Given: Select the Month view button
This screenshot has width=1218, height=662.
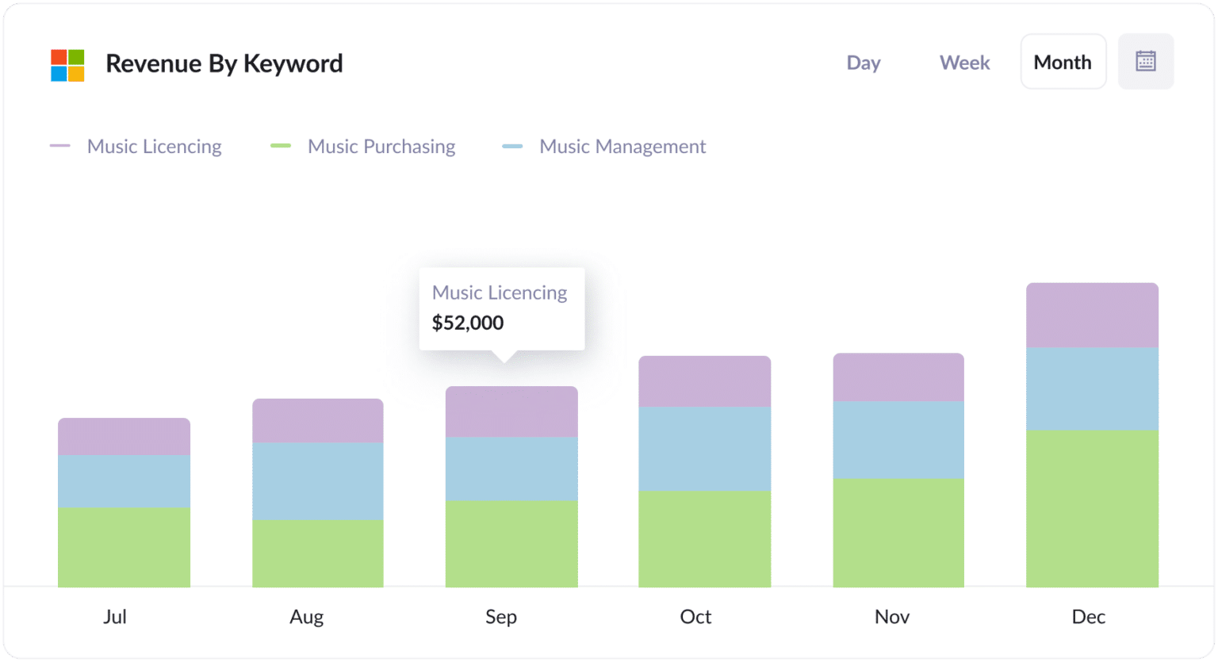Looking at the screenshot, I should pos(1063,62).
